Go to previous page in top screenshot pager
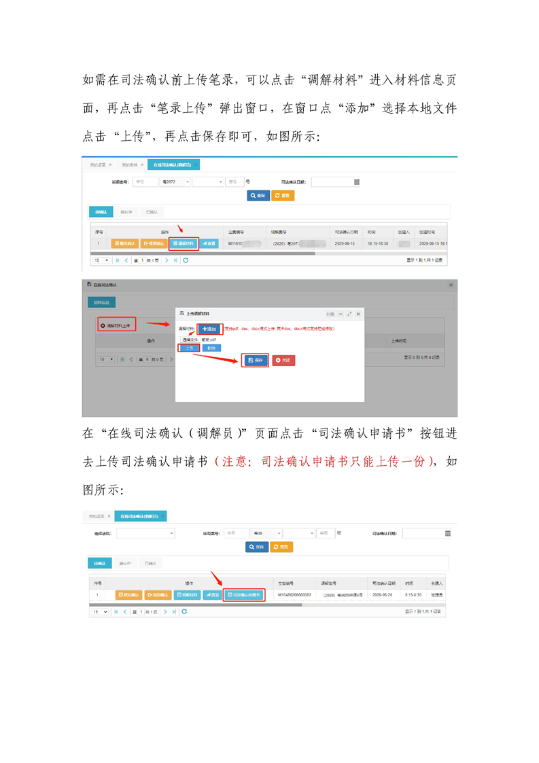539x763 pixels. (x=126, y=260)
